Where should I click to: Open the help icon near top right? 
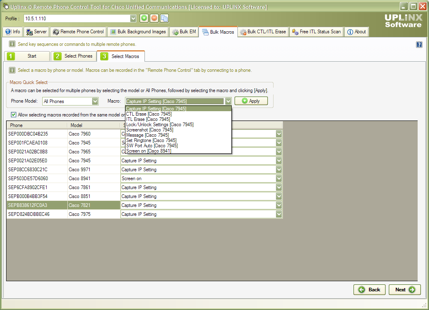419,45
